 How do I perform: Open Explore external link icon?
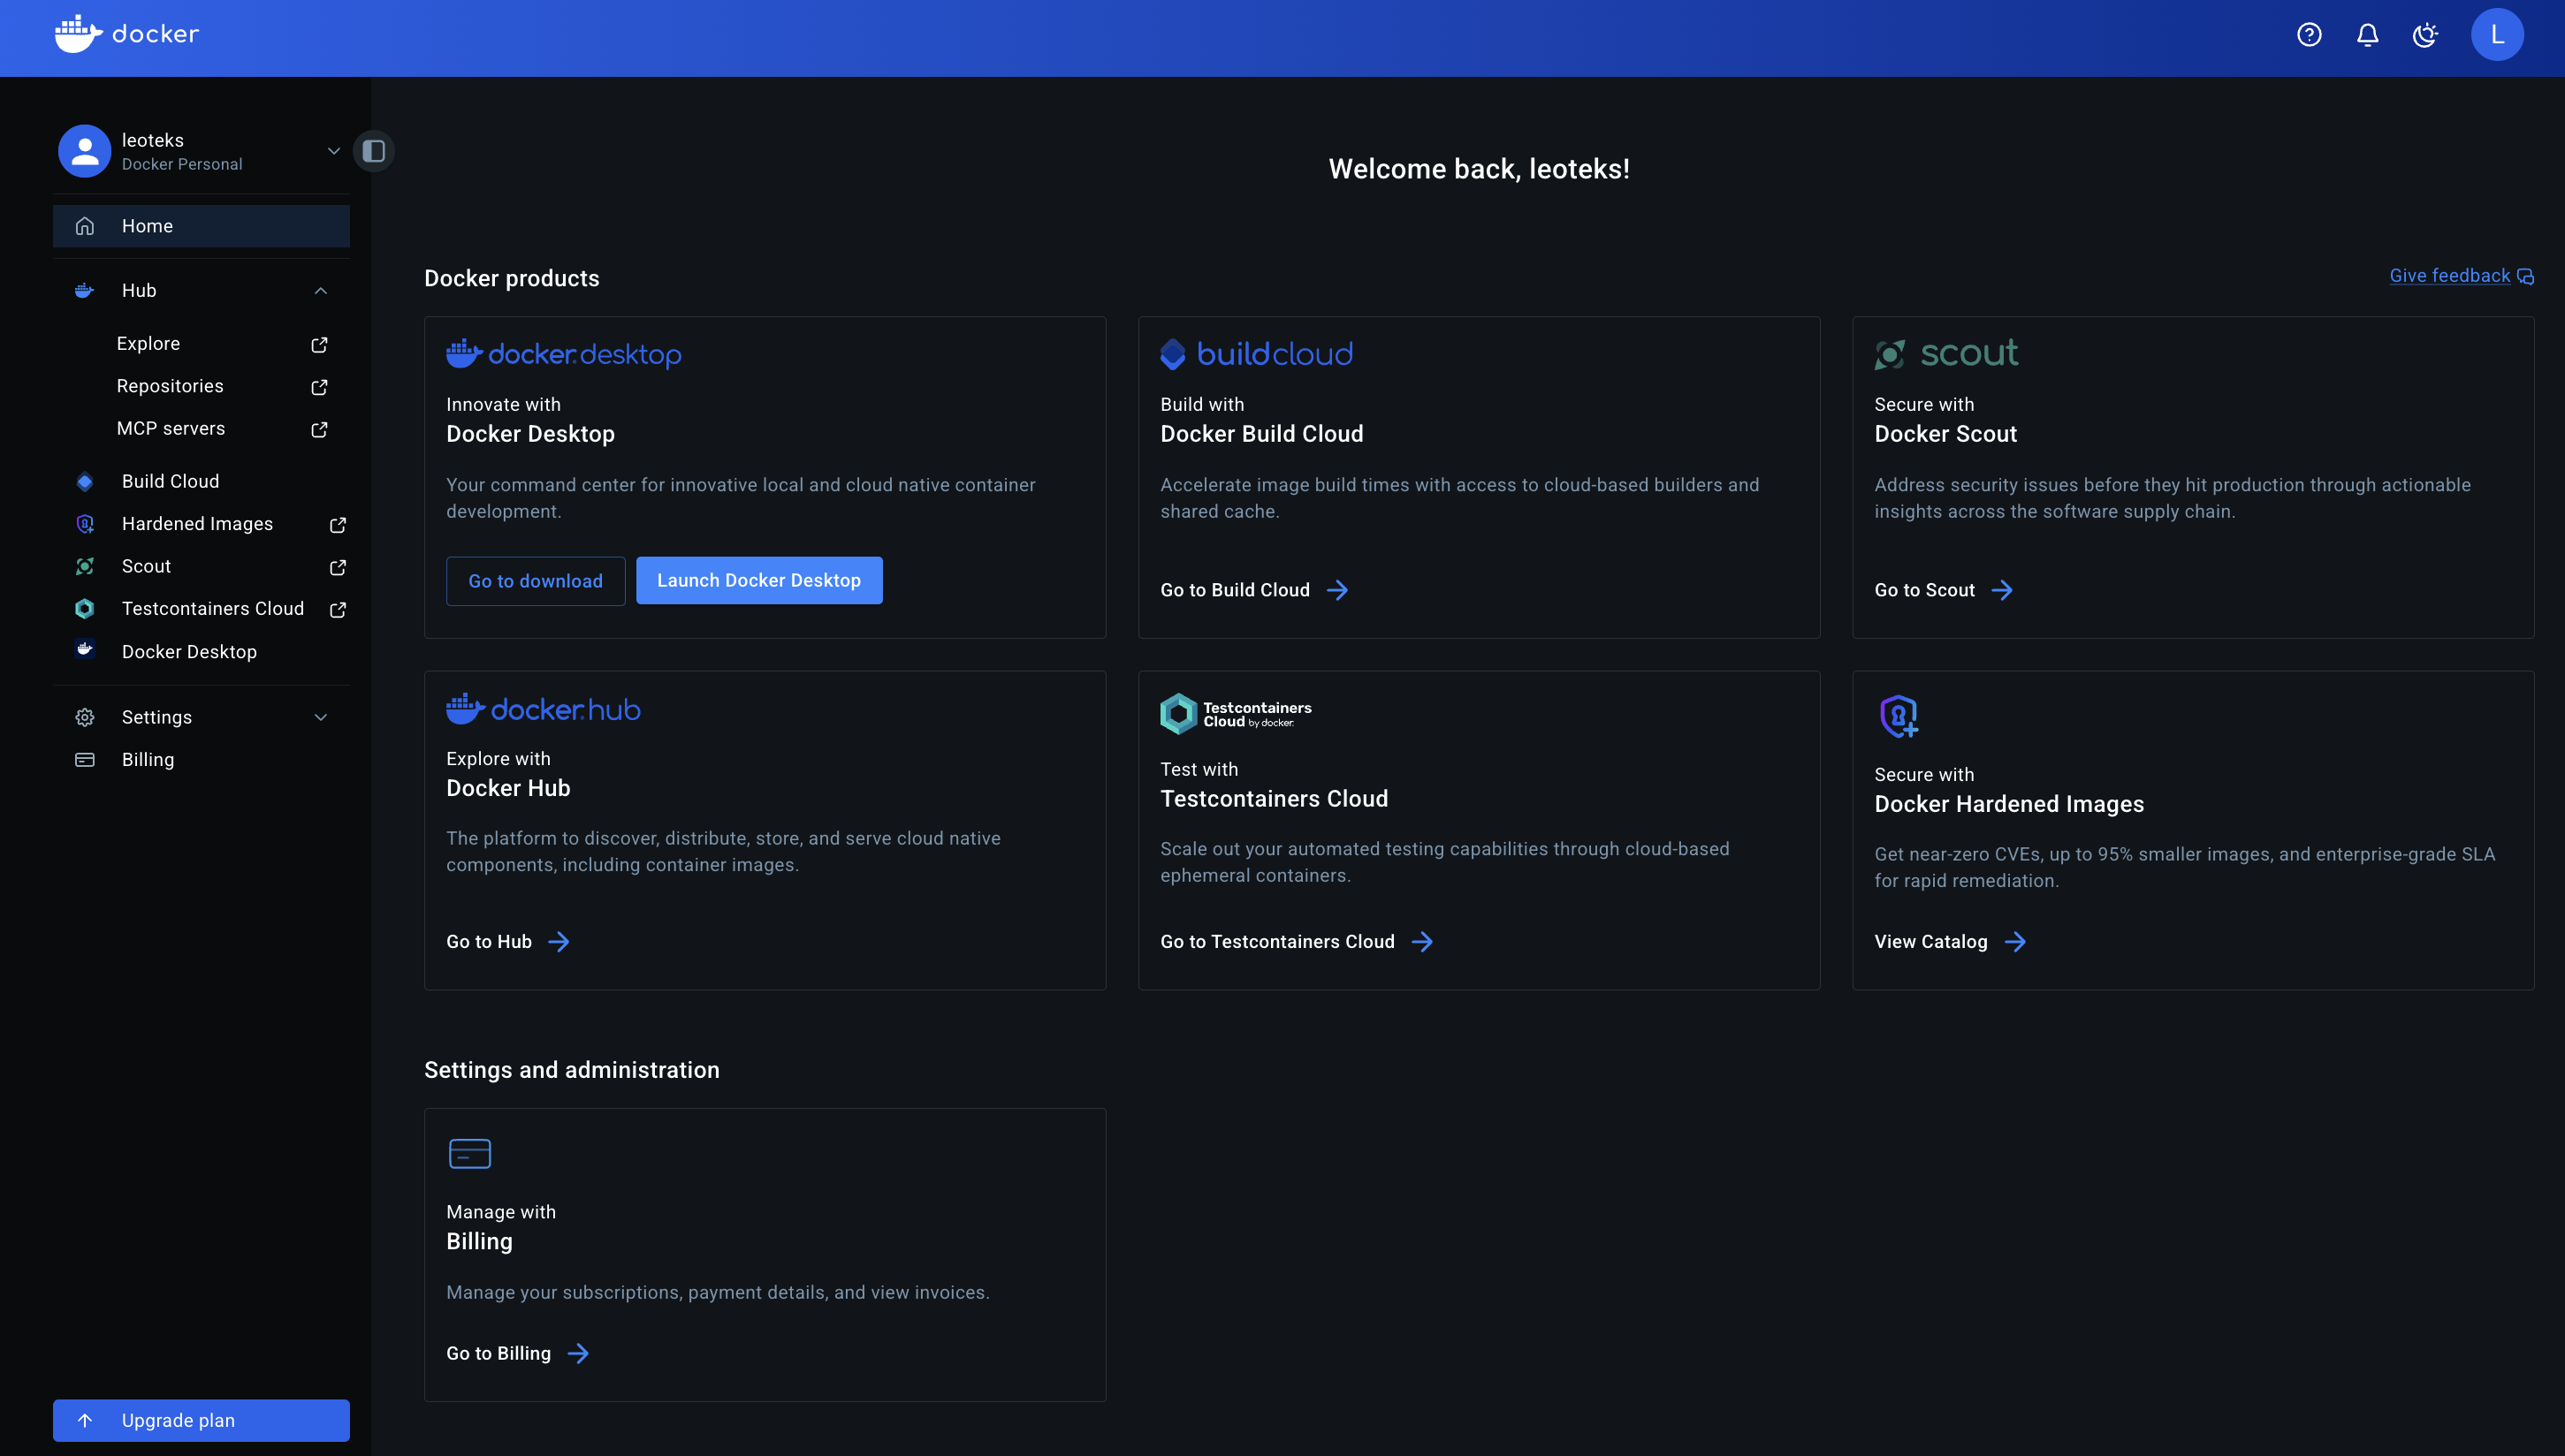point(319,344)
